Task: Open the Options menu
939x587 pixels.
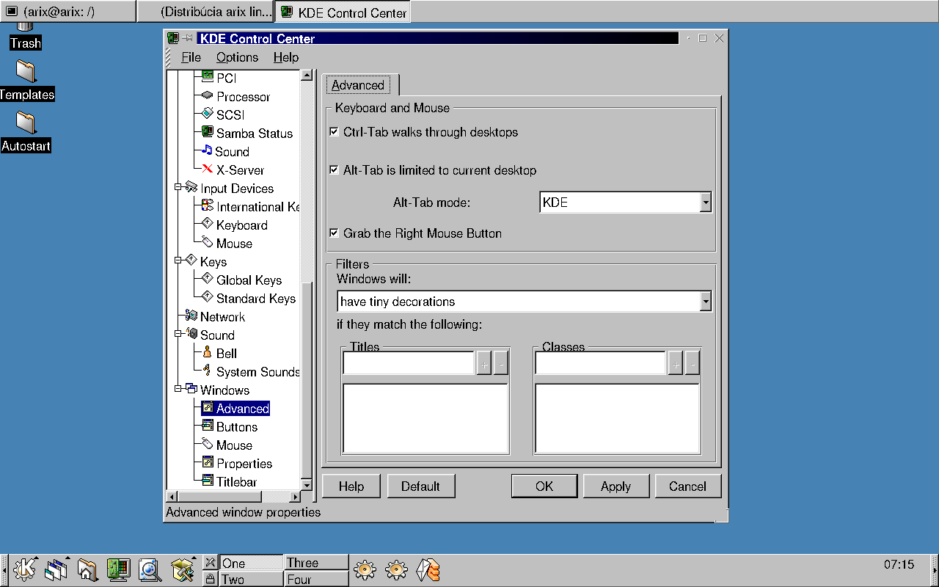Action: 237,57
